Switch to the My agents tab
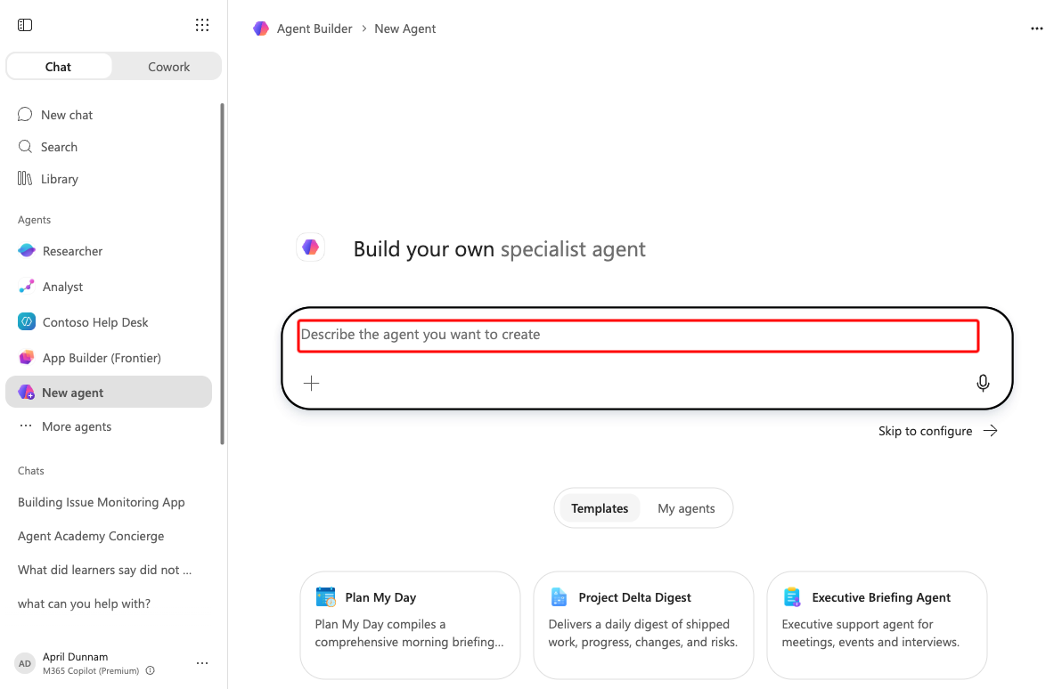 [686, 508]
